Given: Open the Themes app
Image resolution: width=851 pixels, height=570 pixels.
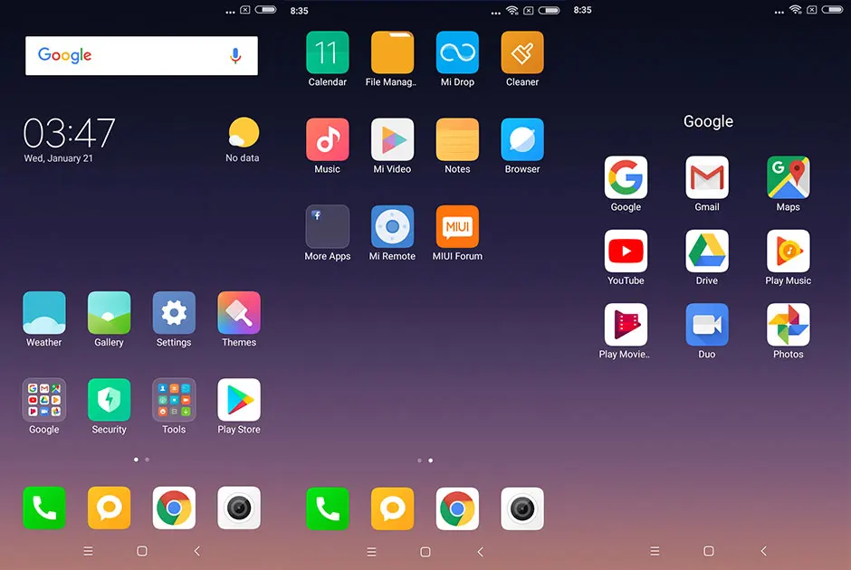Looking at the screenshot, I should tap(238, 312).
